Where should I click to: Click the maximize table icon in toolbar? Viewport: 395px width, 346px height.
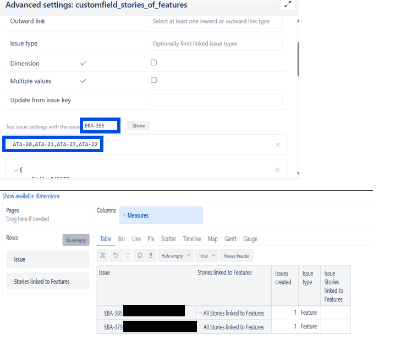(x=103, y=255)
